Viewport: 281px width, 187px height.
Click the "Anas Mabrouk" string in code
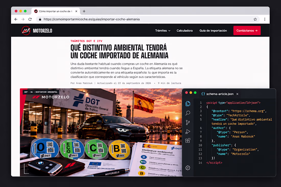(x=243, y=136)
